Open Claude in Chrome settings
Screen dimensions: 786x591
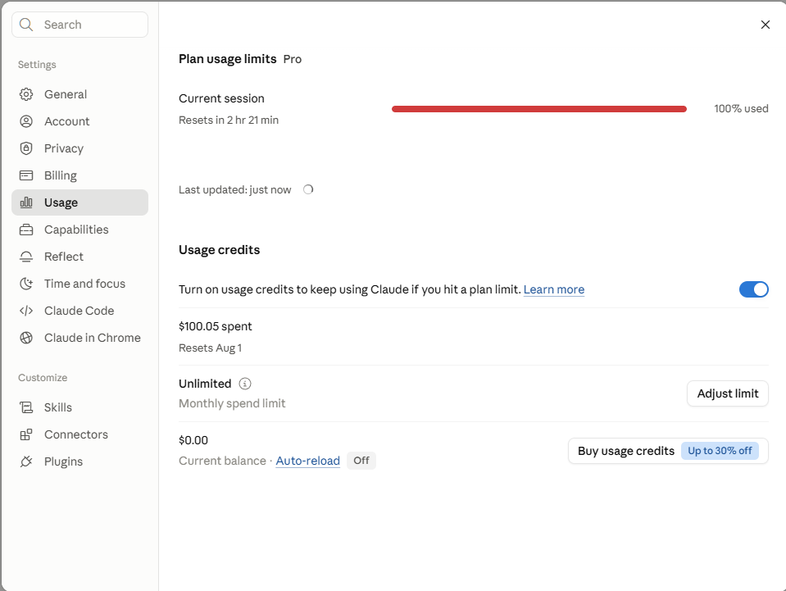(x=80, y=338)
